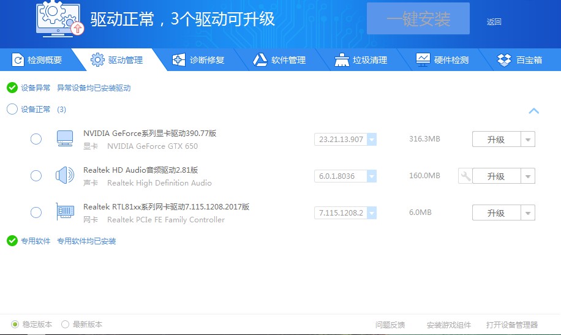Open the 升级 options arrow for NVIDIA driver

pyautogui.click(x=528, y=139)
